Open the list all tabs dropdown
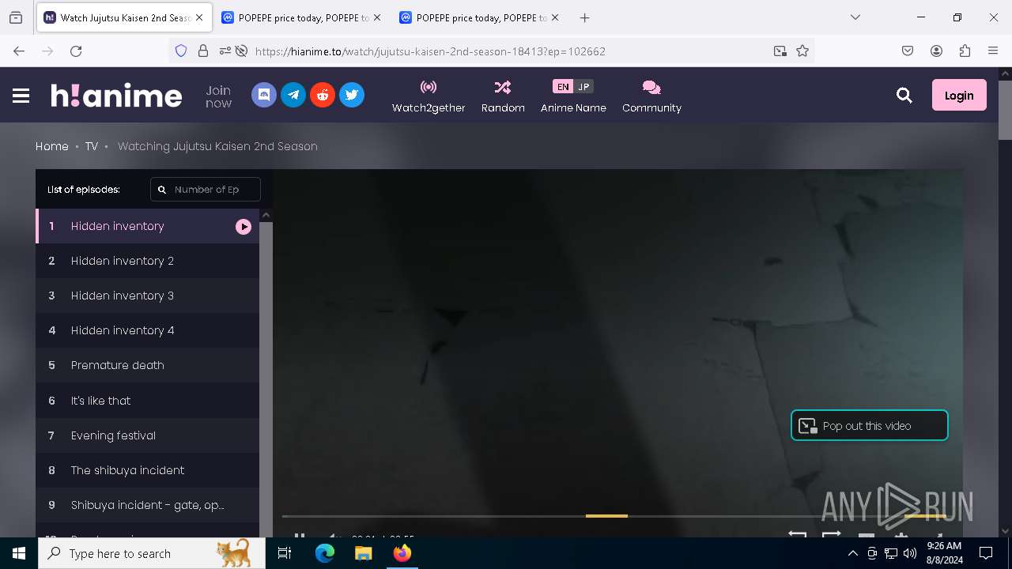Image resolution: width=1012 pixels, height=569 pixels. [855, 17]
